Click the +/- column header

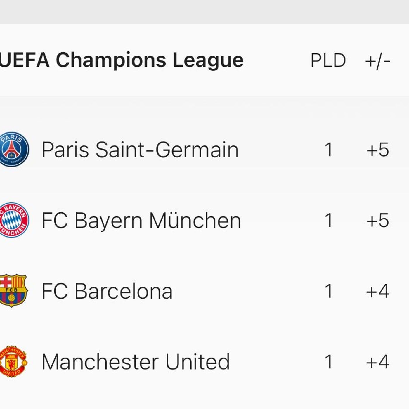pos(377,61)
